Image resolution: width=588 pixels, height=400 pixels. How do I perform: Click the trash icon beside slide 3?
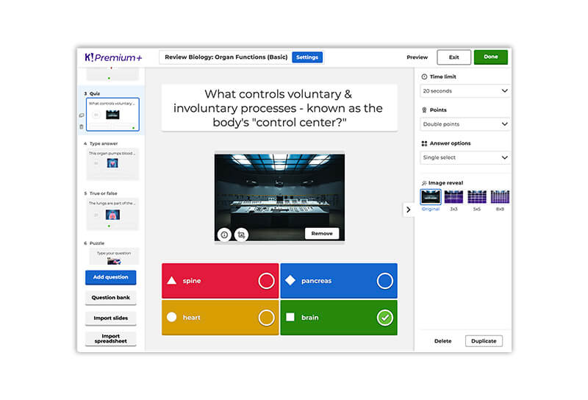point(82,126)
